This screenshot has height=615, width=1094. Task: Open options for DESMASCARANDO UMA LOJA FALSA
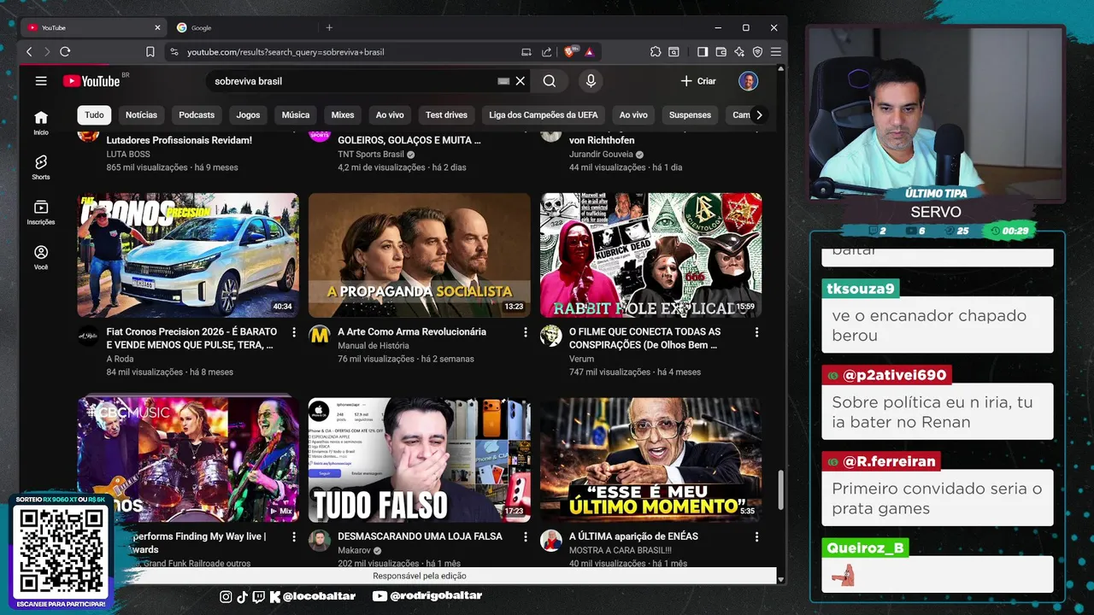(x=526, y=537)
